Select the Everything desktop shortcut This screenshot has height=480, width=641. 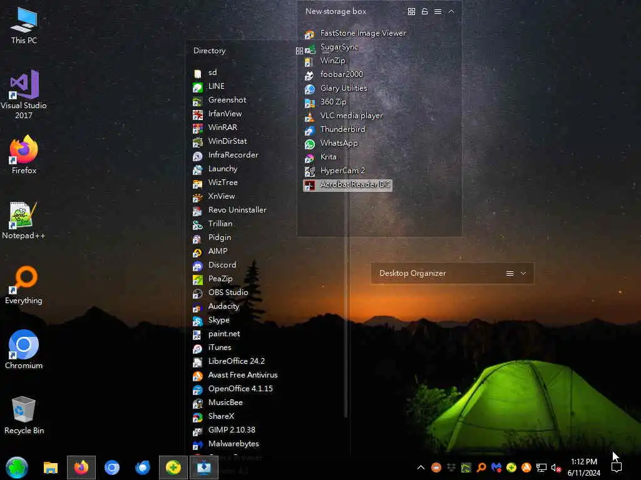[x=24, y=285]
